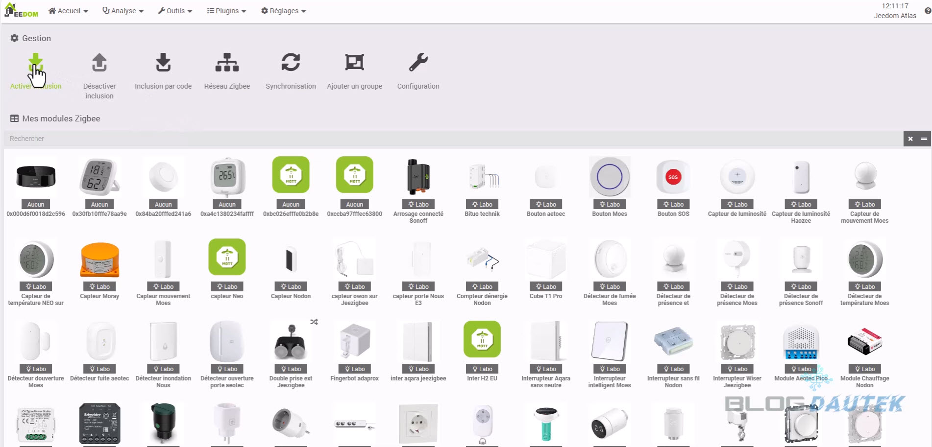
Task: Open the Bouton SOS module
Action: pyautogui.click(x=673, y=178)
